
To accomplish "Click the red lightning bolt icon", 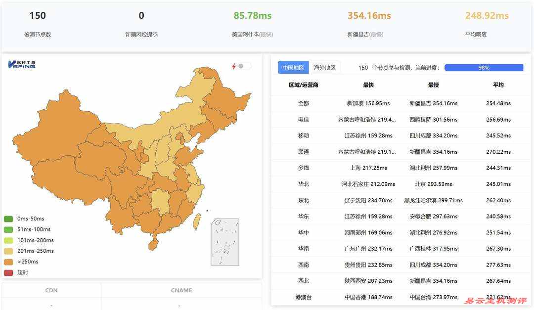I will [233, 66].
